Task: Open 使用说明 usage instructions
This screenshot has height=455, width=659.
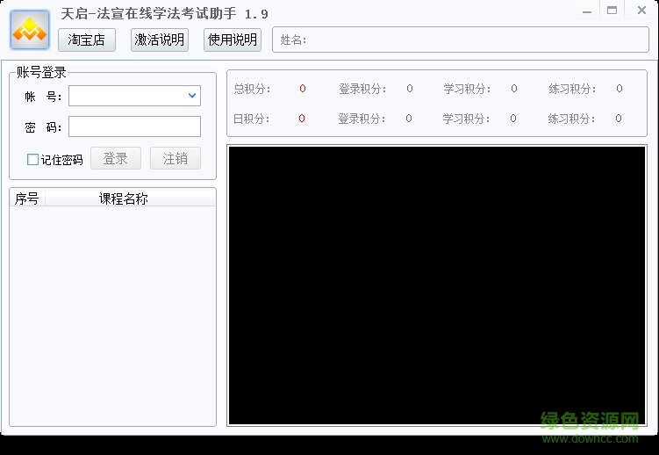Action: 233,40
